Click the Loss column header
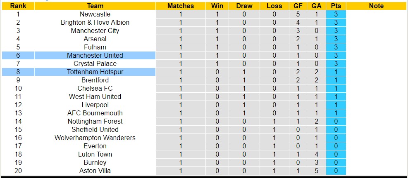408x178 pixels. pyautogui.click(x=274, y=6)
